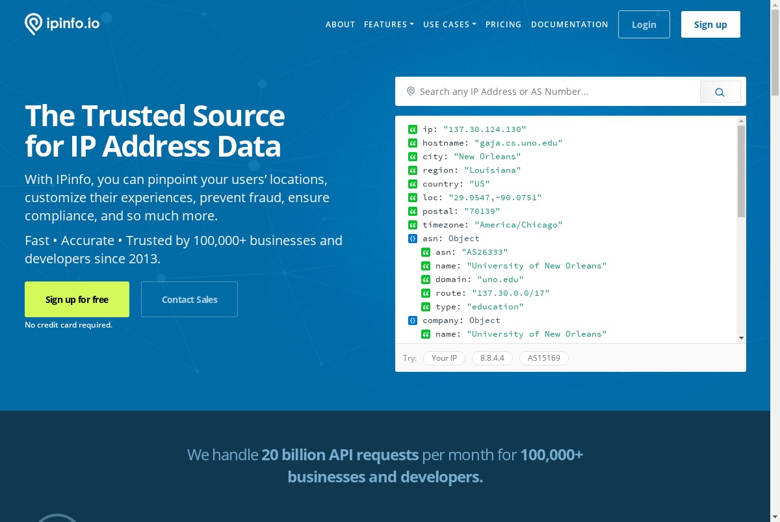
Task: Click the string icon beside postal field
Action: pyautogui.click(x=413, y=211)
